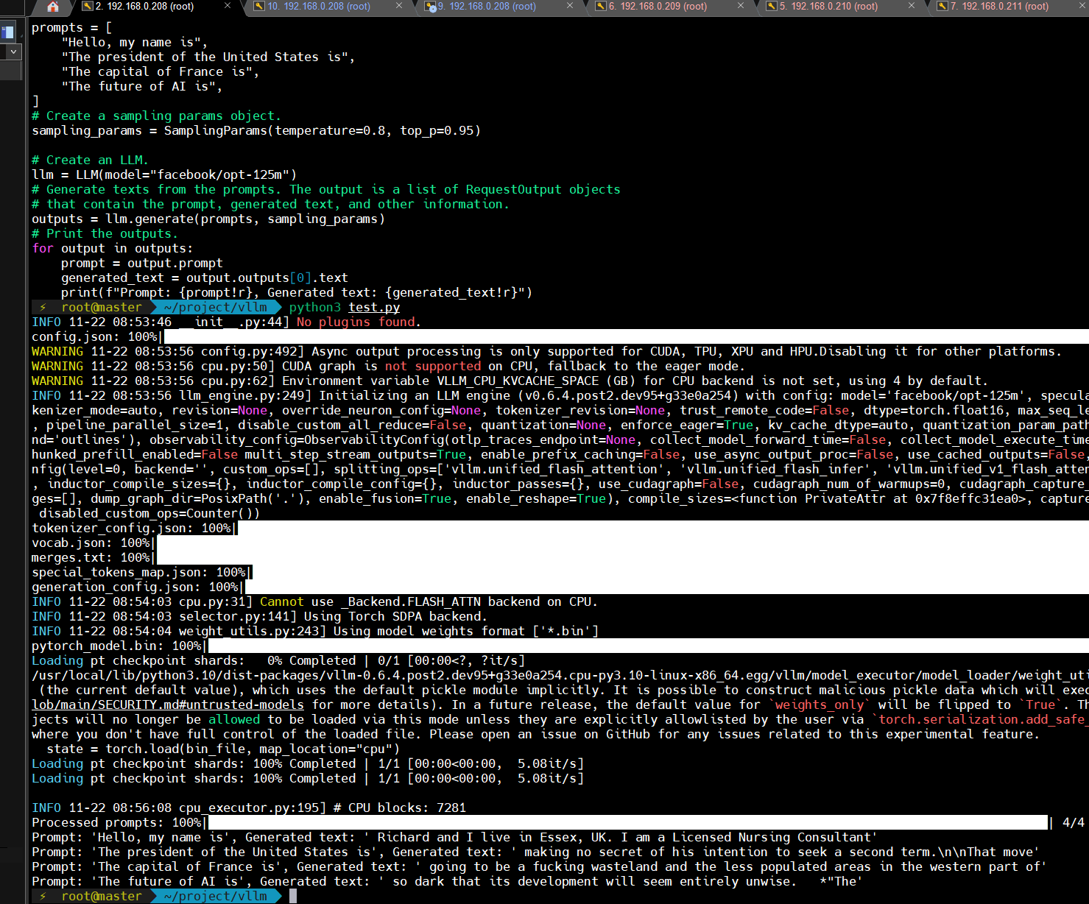Screen dimensions: 1089x904
Task: Click the line 'llm = LLM(model="facebook/opt-125m")'
Action: click(x=164, y=174)
